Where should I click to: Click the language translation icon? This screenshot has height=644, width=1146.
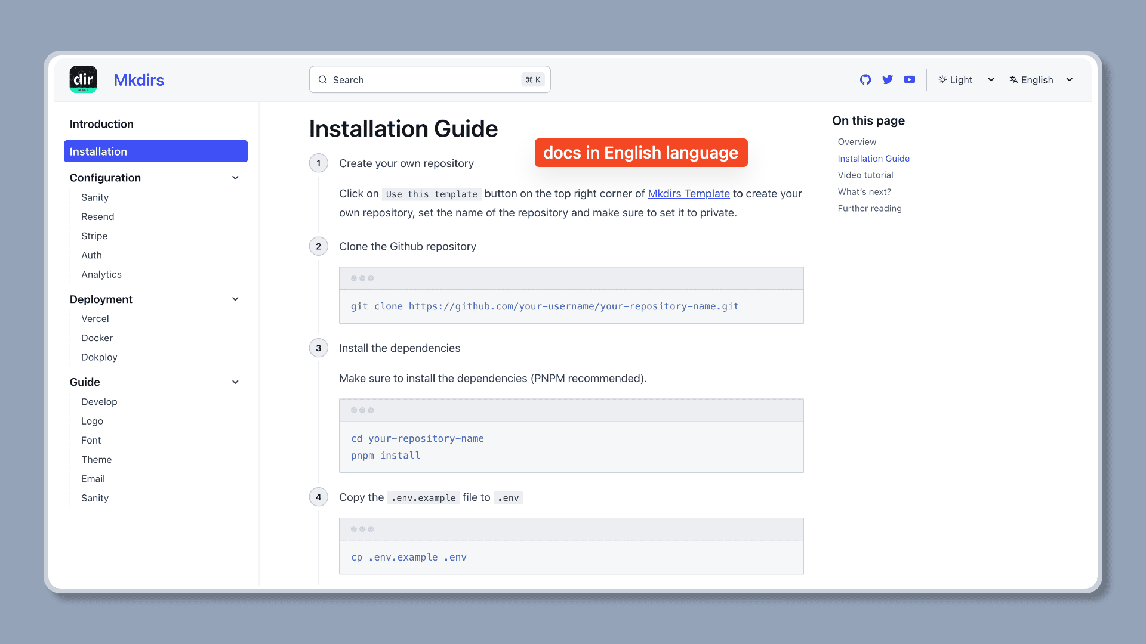pos(1013,79)
